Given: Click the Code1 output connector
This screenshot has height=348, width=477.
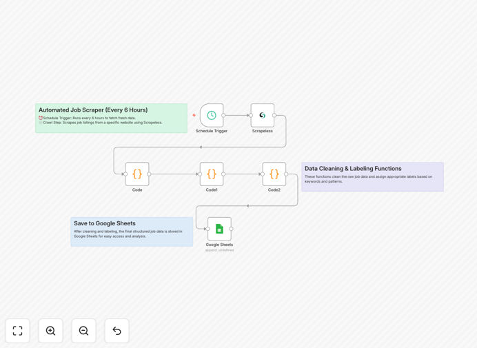Looking at the screenshot, I should pos(223,174).
